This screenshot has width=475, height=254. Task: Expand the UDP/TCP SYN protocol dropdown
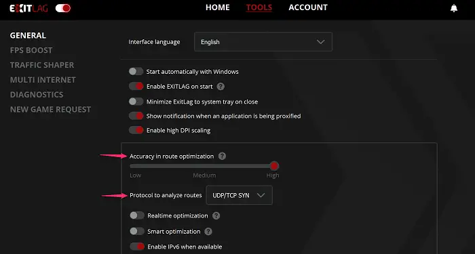[239, 195]
